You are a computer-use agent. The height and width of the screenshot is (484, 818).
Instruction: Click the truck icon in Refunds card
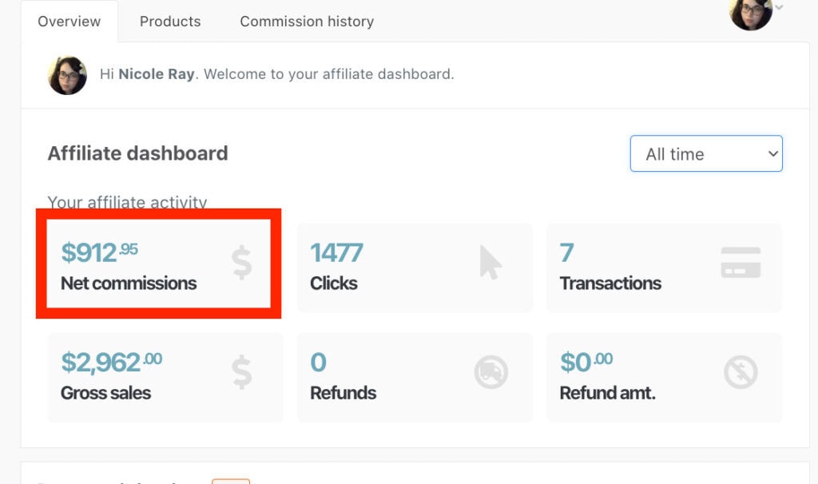491,372
